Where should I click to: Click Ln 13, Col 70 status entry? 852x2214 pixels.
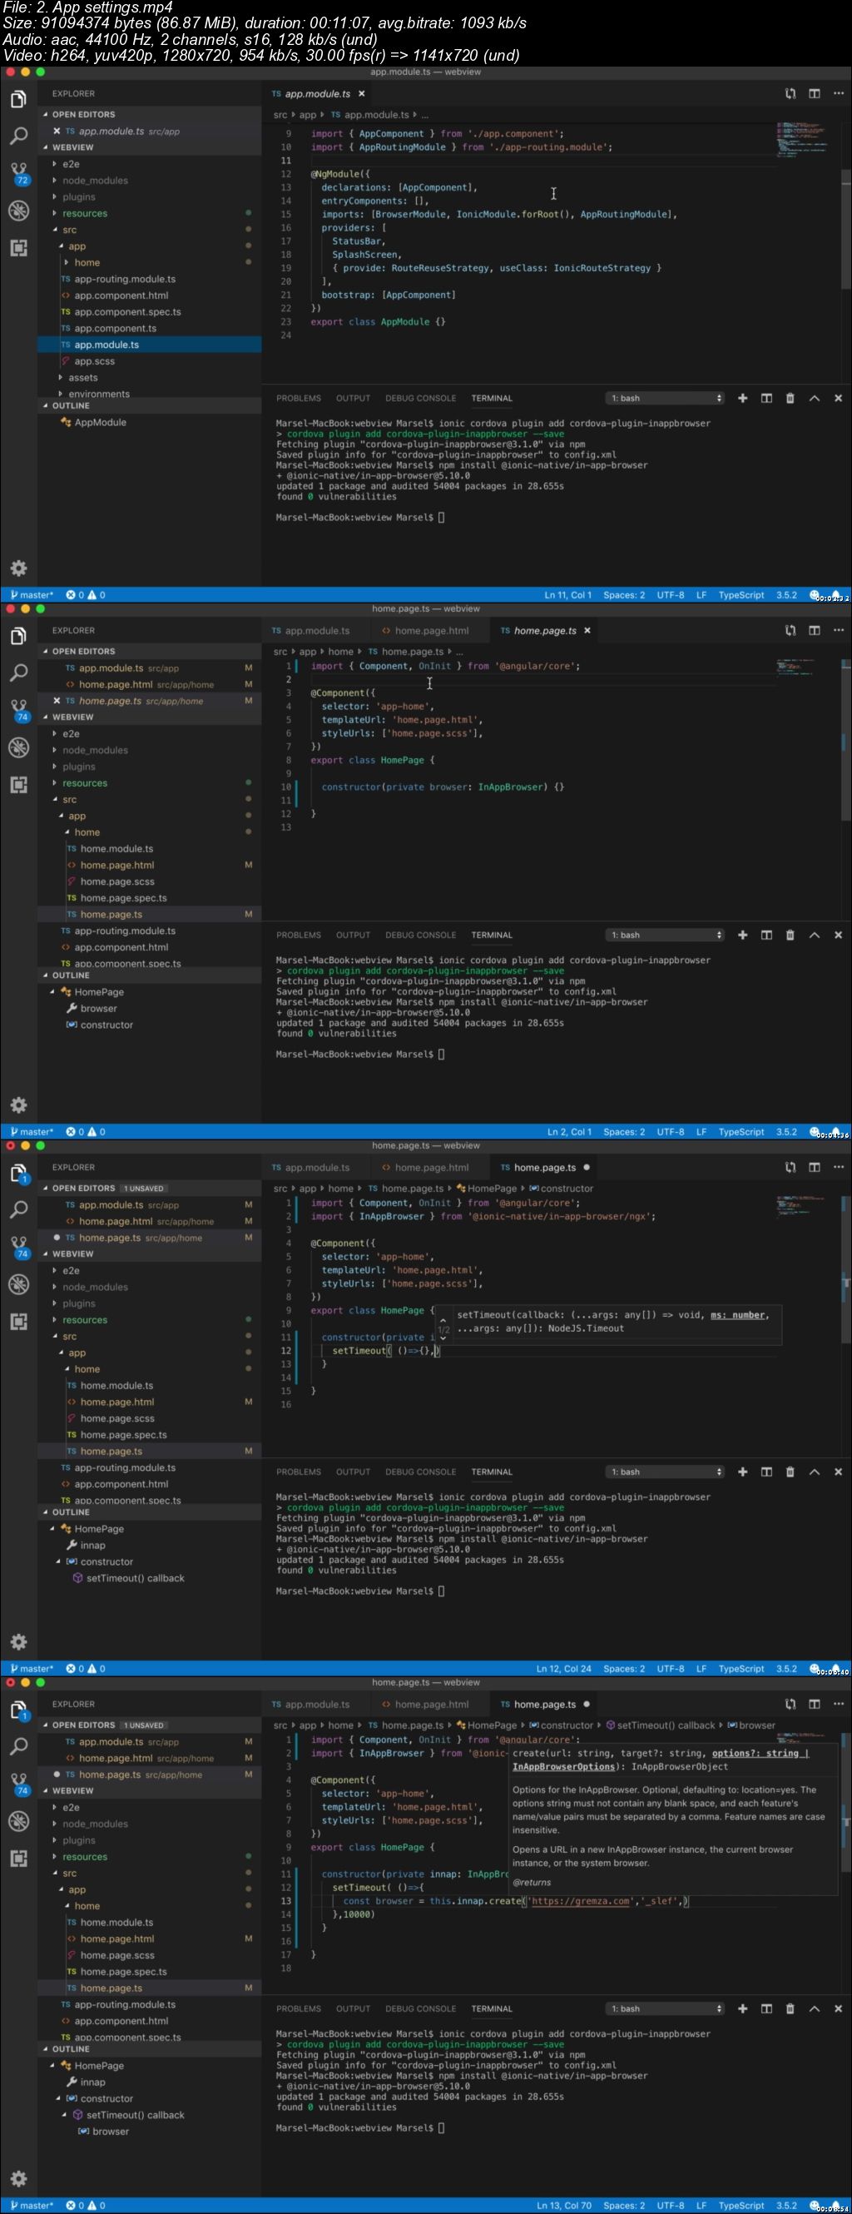coord(563,2206)
